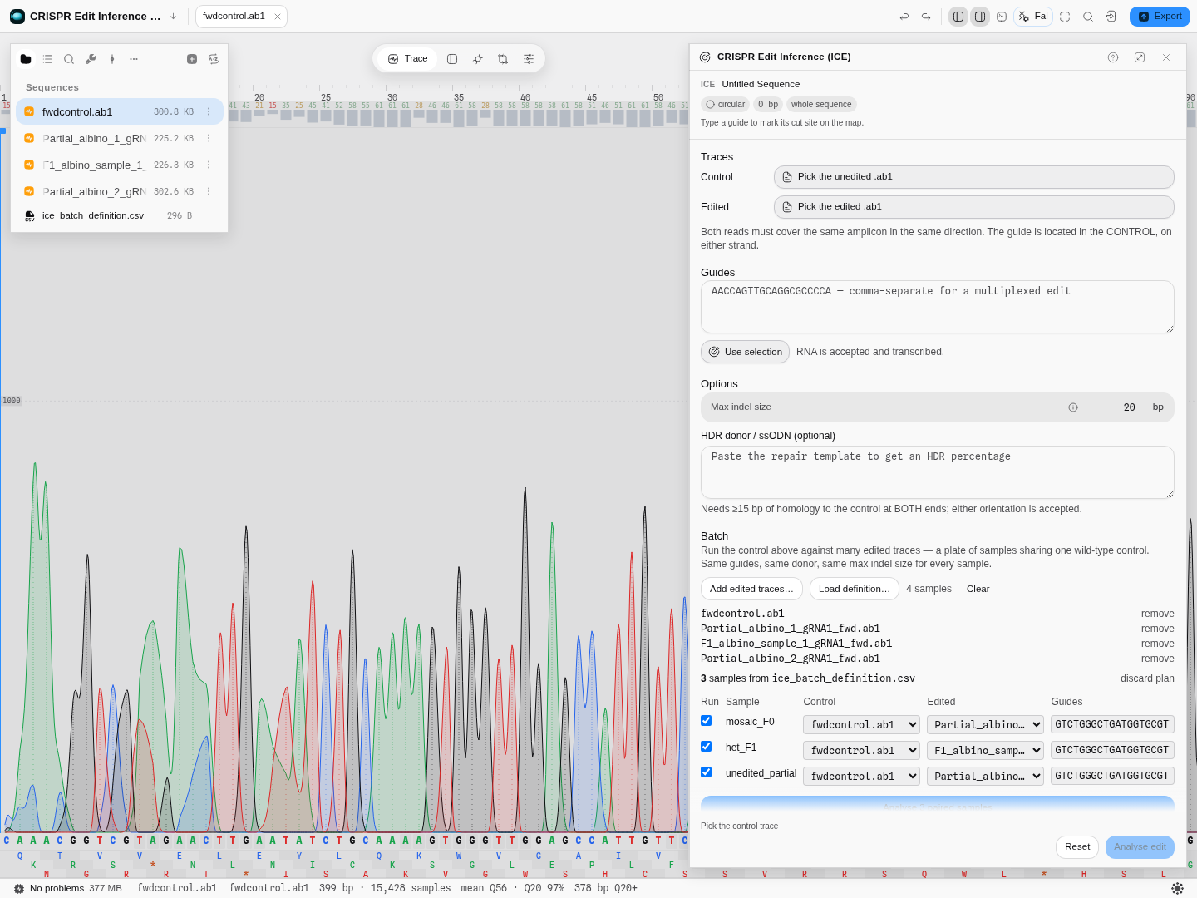1197x898 pixels.
Task: Open Edited dropdown for mosaic_F0
Action: 985,725
